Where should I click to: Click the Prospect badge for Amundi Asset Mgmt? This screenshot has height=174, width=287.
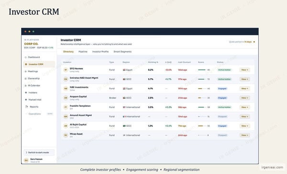click(x=222, y=116)
